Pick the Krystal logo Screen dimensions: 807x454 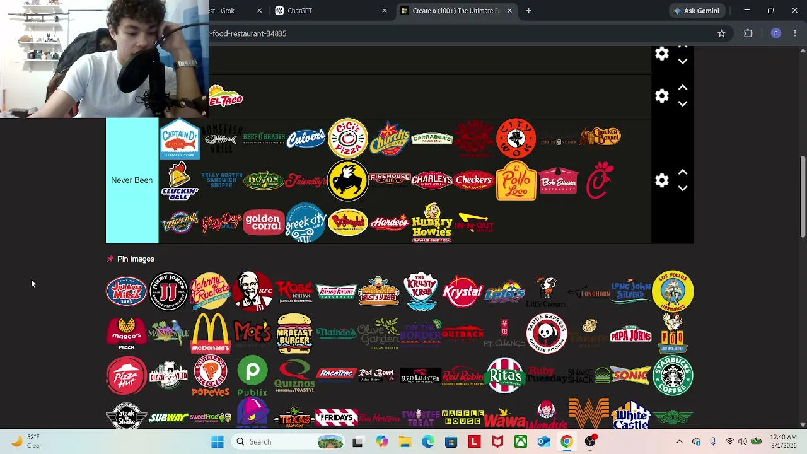[x=463, y=291]
